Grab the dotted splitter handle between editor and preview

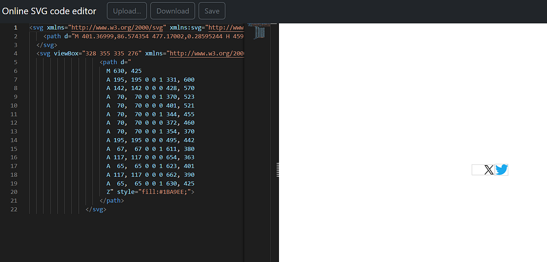point(278,170)
